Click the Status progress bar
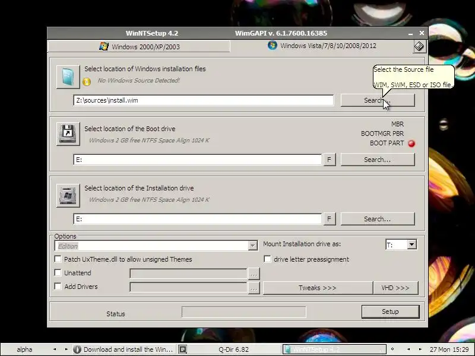Image resolution: width=475 pixels, height=356 pixels. coord(244,312)
